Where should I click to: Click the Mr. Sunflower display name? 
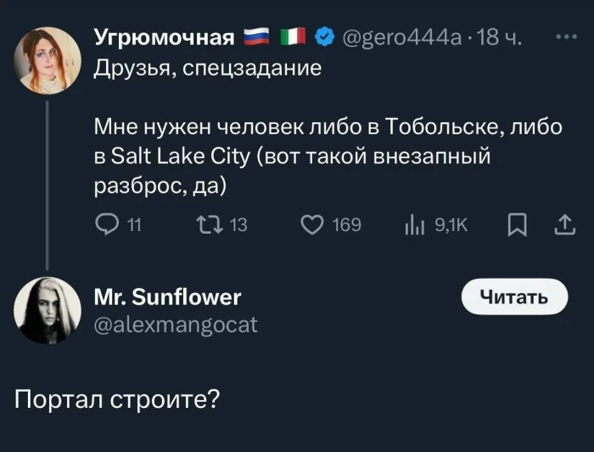(167, 297)
